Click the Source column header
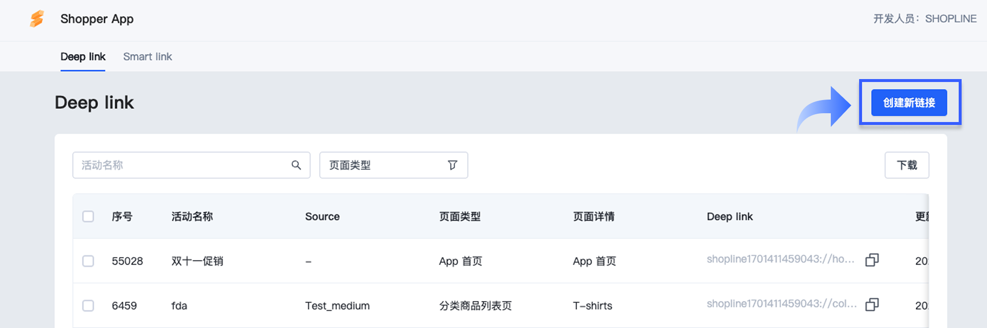This screenshot has width=987, height=328. (x=322, y=216)
